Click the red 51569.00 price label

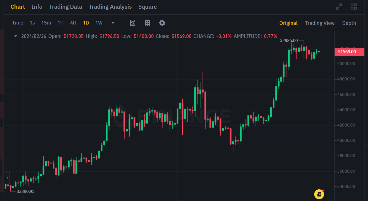click(349, 52)
